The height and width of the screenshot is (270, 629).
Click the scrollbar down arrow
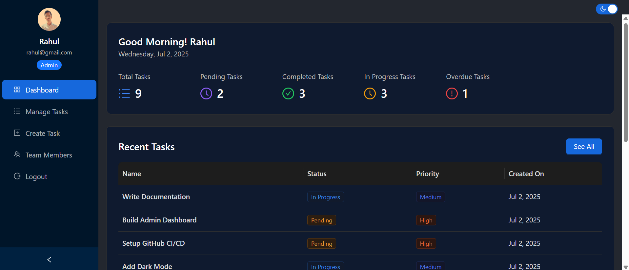(626, 267)
